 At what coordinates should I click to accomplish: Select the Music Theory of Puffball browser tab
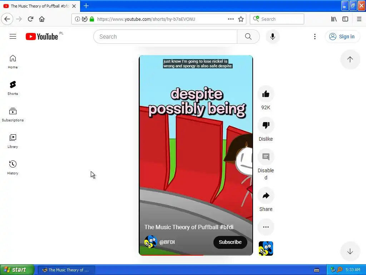tap(40, 6)
